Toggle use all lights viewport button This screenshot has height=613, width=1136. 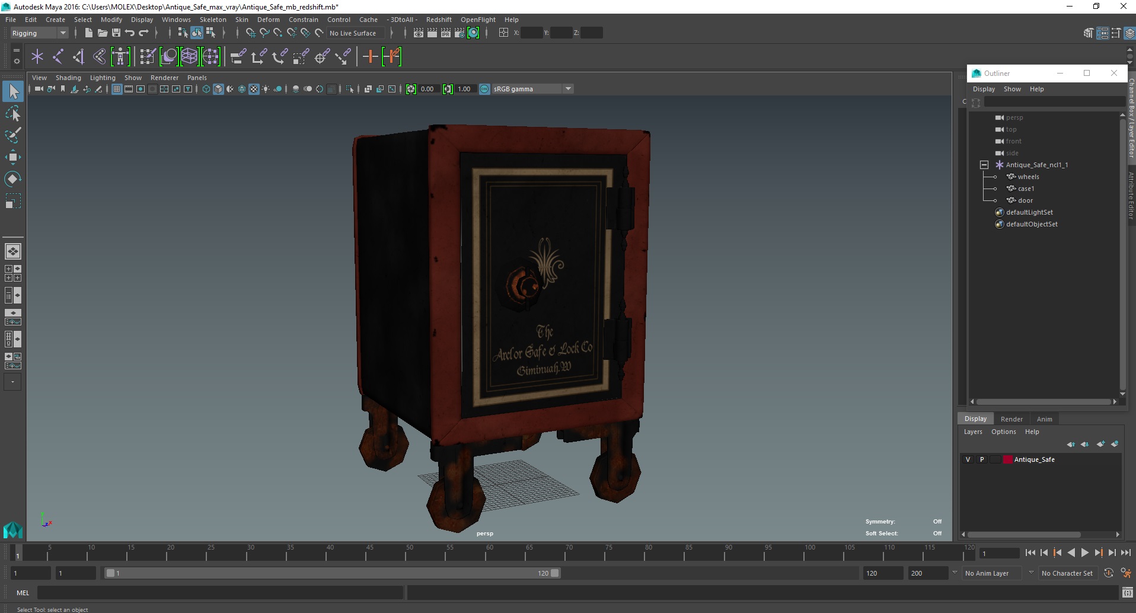[266, 89]
